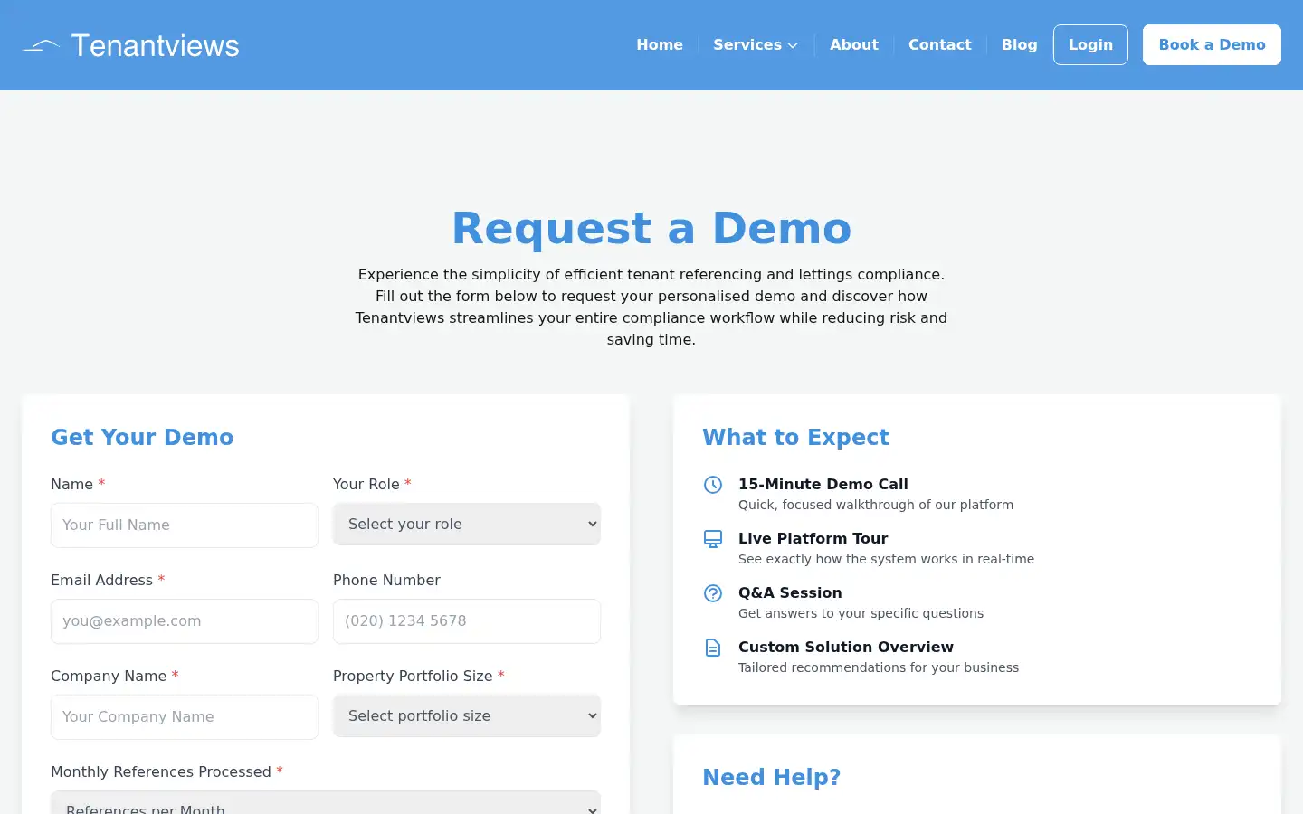1303x814 pixels.
Task: Open the Property Portfolio Size dropdown
Action: coord(467,716)
